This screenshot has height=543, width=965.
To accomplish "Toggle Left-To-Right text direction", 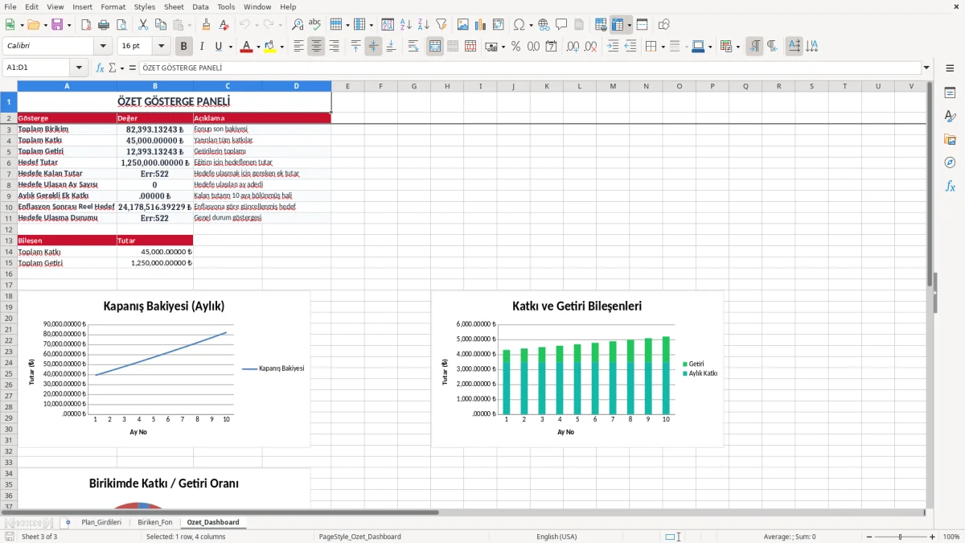I will tap(754, 47).
